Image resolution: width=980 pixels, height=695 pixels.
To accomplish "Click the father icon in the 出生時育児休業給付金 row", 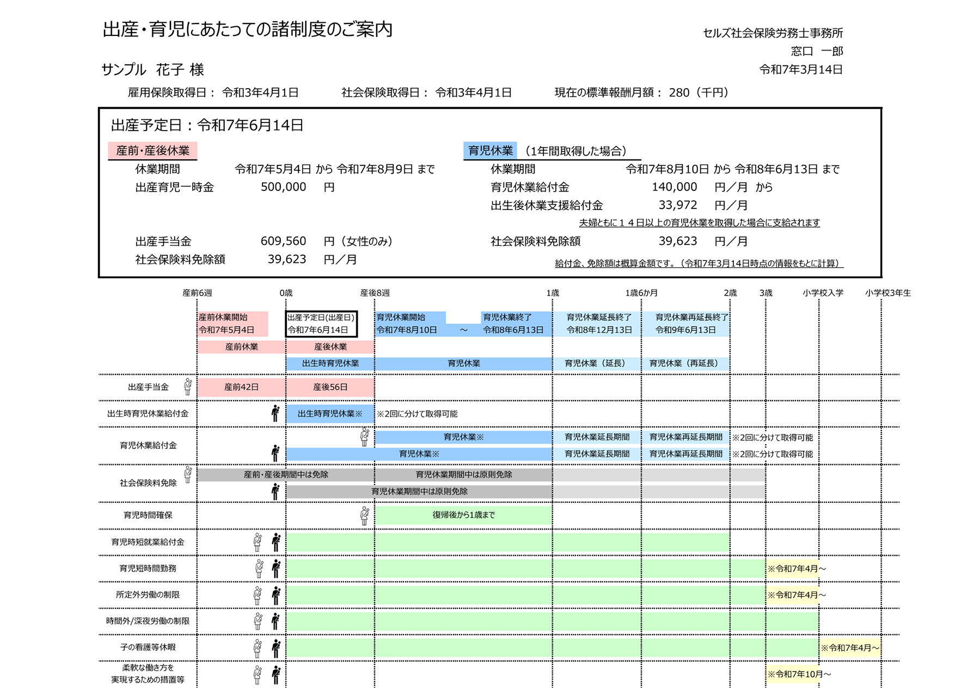I will (275, 414).
